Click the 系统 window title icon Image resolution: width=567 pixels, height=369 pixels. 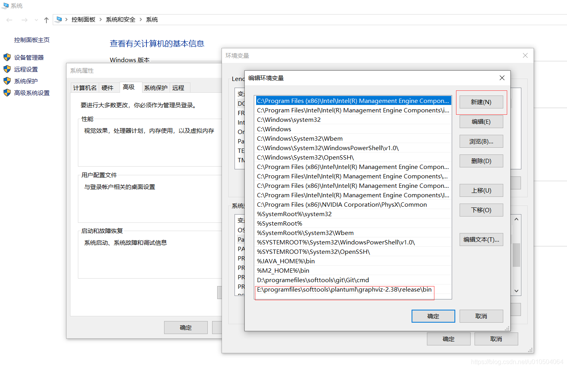[5, 6]
